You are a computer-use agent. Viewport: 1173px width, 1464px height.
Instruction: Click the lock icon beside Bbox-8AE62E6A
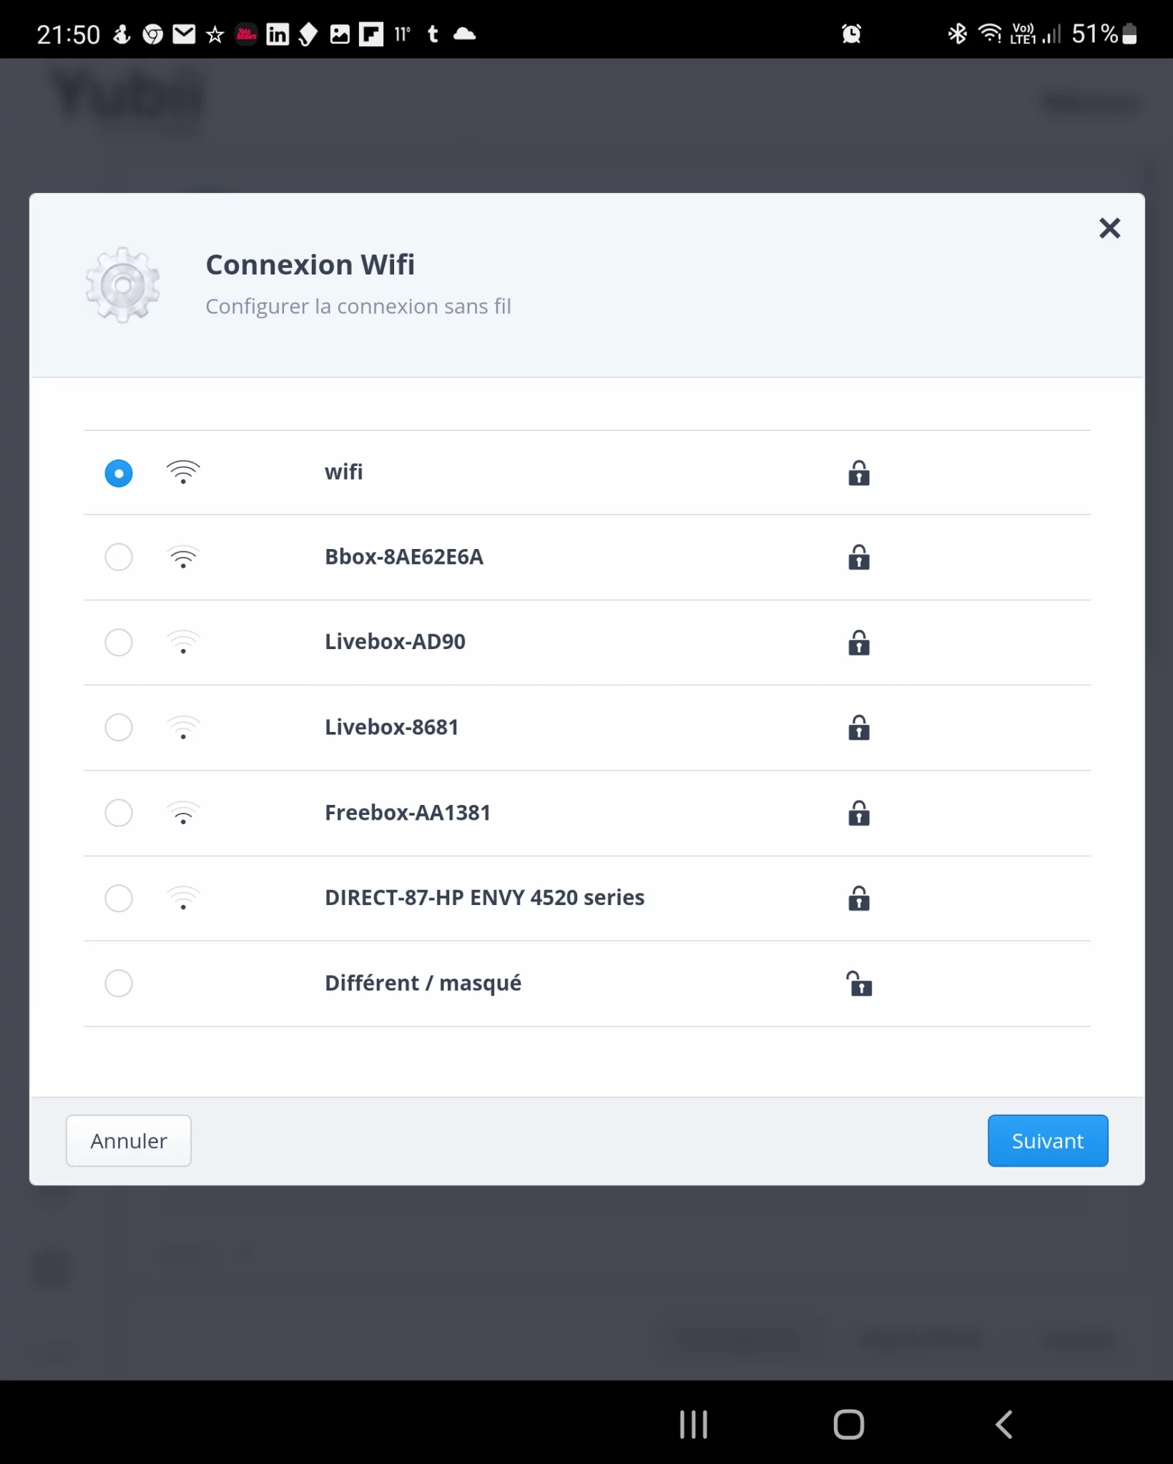click(858, 558)
